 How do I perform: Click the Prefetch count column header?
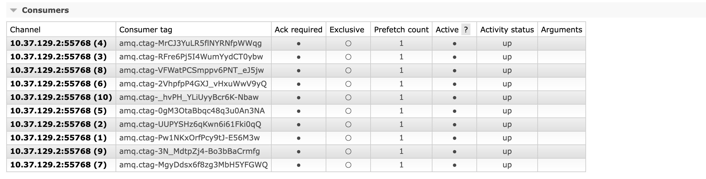click(401, 30)
